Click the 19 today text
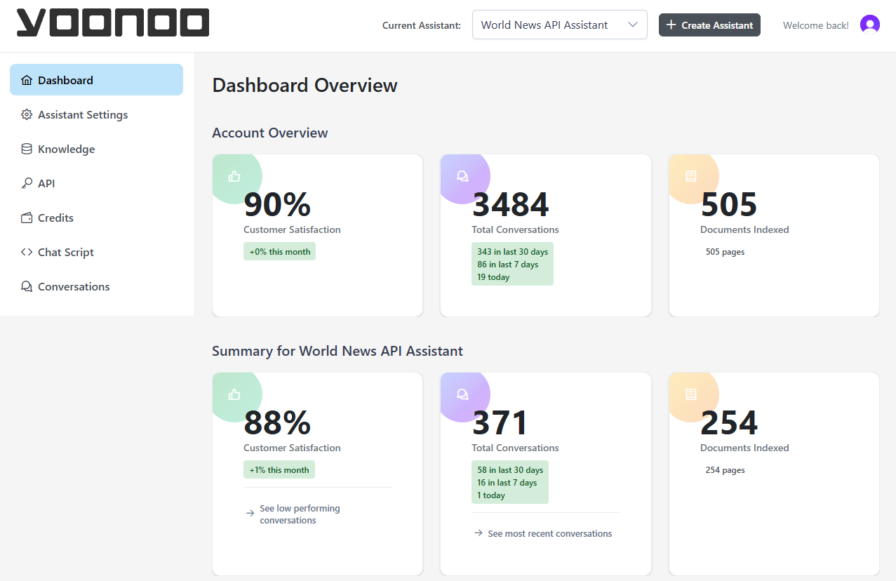 [x=493, y=277]
